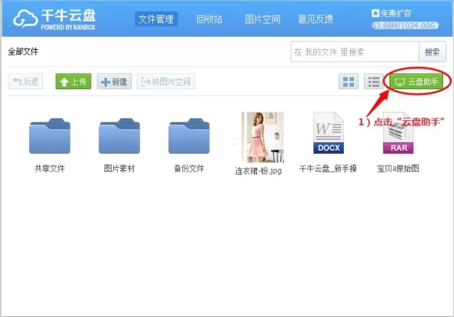454x317 pixels.
Task: Click the 图片素材 folder name
Action: (119, 169)
